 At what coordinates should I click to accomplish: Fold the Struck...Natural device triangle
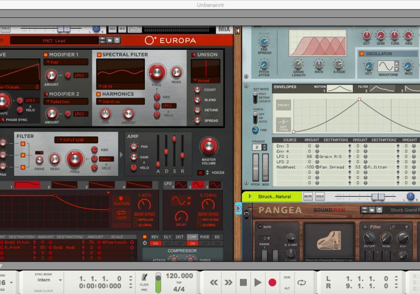pyautogui.click(x=250, y=196)
